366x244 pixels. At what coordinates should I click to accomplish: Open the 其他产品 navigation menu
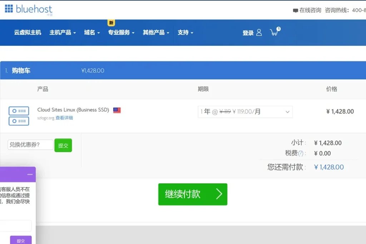pyautogui.click(x=156, y=33)
